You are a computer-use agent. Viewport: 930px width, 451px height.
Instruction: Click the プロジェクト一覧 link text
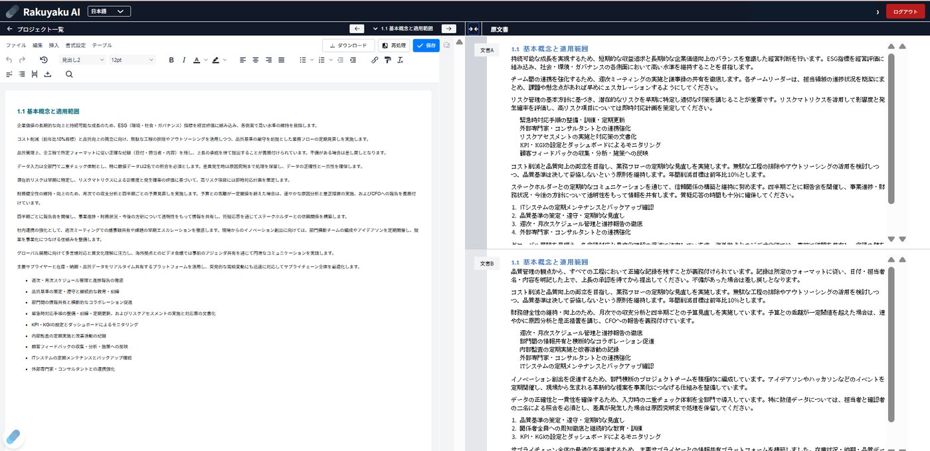(40, 29)
